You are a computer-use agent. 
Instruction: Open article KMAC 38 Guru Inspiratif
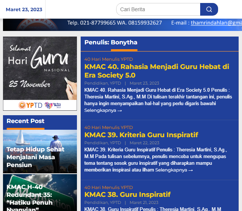click(127, 194)
